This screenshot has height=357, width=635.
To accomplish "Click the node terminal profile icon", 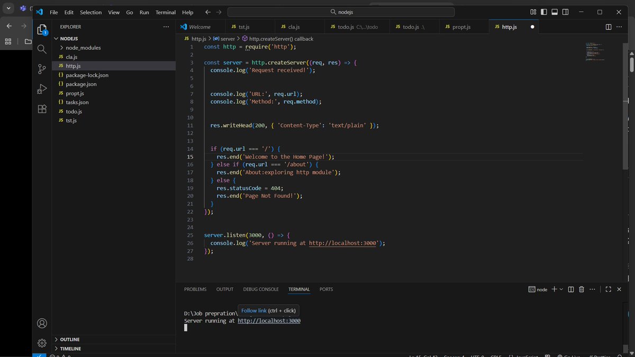I will point(532,289).
